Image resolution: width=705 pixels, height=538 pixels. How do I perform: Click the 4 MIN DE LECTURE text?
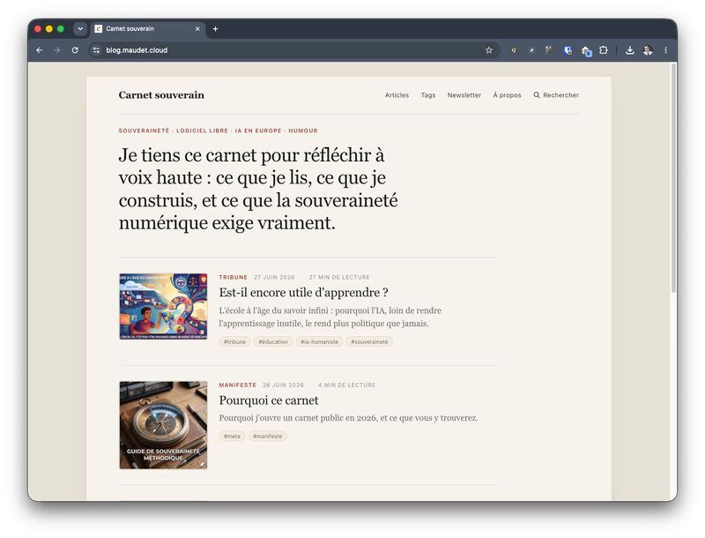[346, 385]
